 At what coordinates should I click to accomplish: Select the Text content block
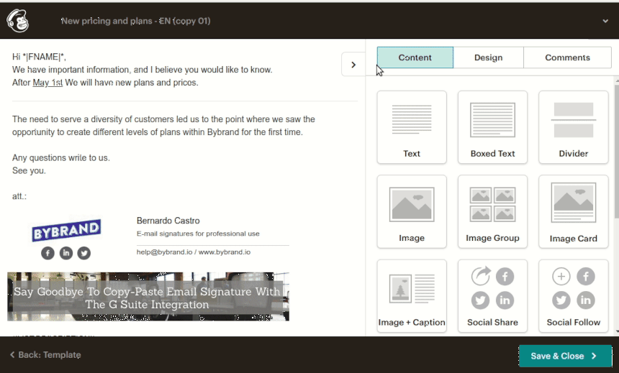point(412,127)
